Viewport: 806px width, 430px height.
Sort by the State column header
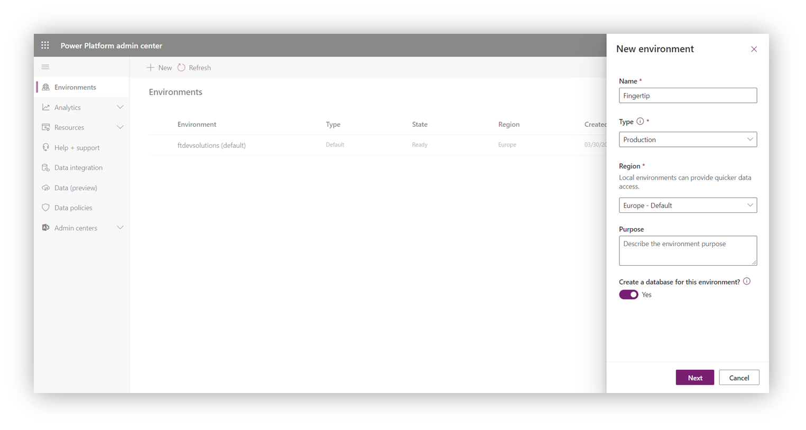[x=420, y=125]
